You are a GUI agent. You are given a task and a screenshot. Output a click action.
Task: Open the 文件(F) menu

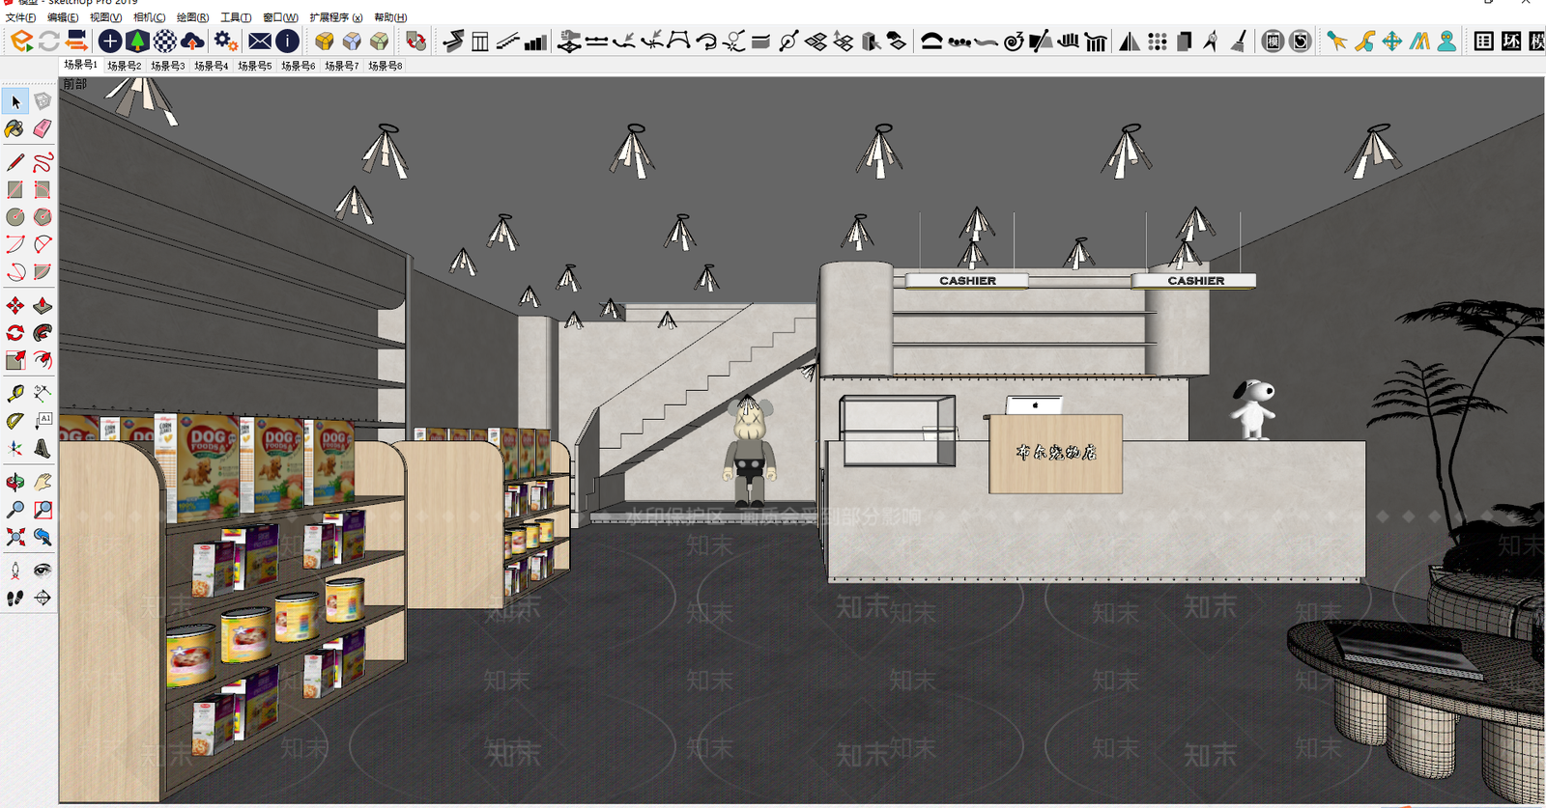(20, 17)
